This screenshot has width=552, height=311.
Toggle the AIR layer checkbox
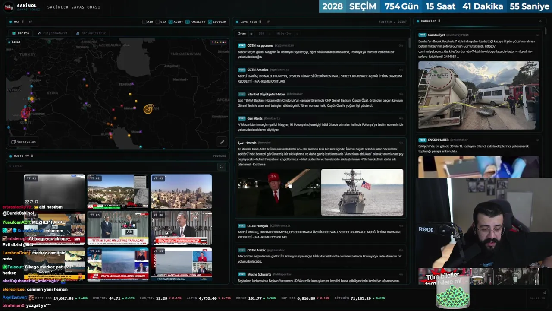click(144, 22)
